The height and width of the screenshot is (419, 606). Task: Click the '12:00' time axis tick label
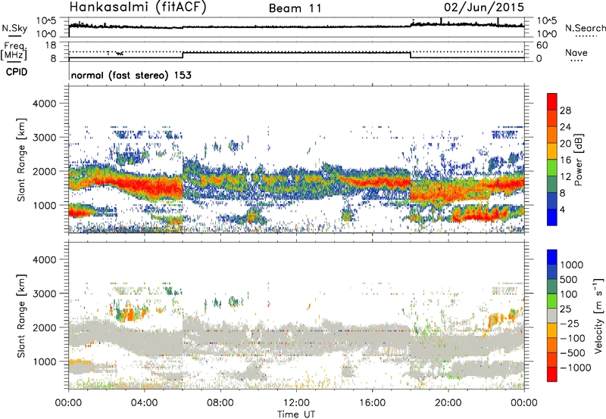coord(296,403)
